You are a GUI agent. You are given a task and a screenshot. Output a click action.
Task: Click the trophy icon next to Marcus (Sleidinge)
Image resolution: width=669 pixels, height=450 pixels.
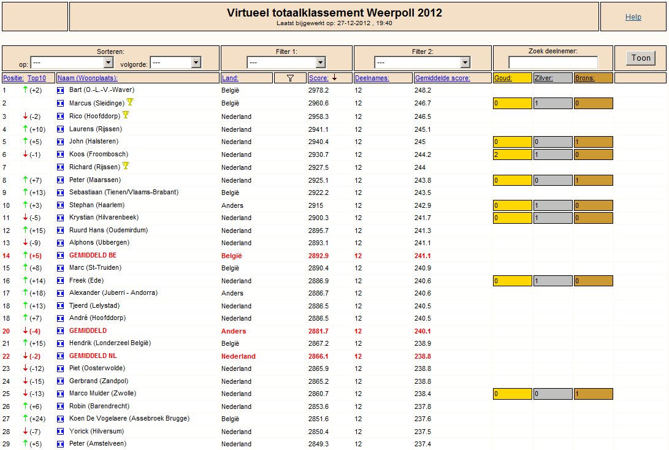130,102
